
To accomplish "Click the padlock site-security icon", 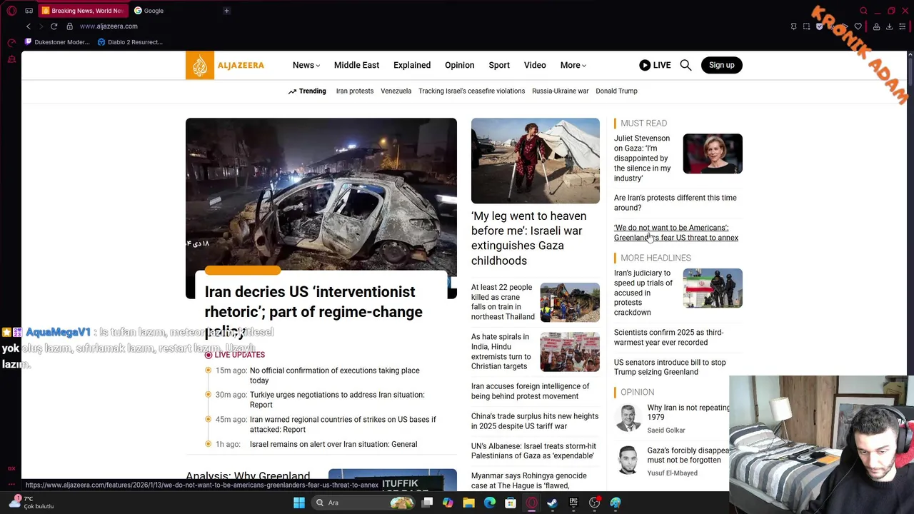I will tap(69, 26).
